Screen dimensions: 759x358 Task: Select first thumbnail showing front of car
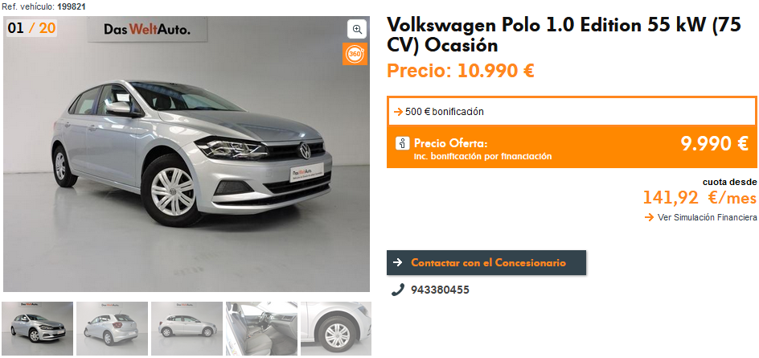38,328
